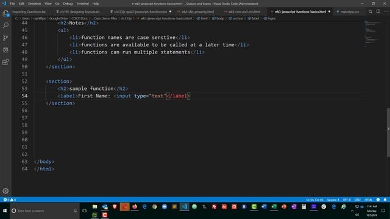The width and height of the screenshot is (390, 219).
Task: Click 'input' breadcrumb segment
Action: 269,18
